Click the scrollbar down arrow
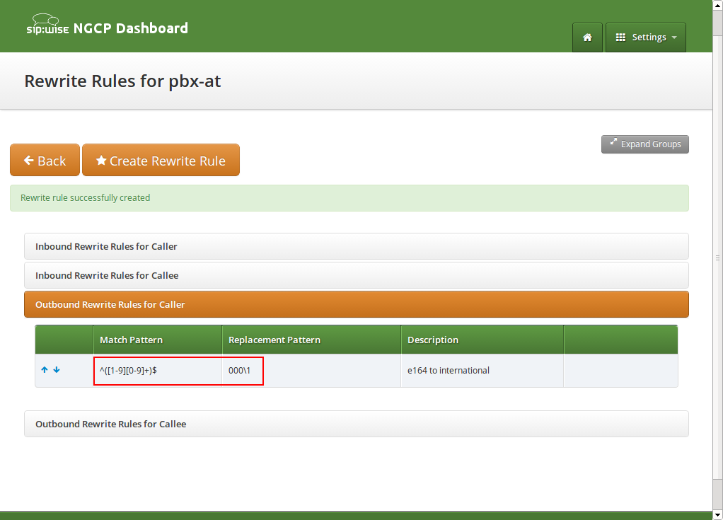Image resolution: width=723 pixels, height=520 pixels. tap(717, 515)
